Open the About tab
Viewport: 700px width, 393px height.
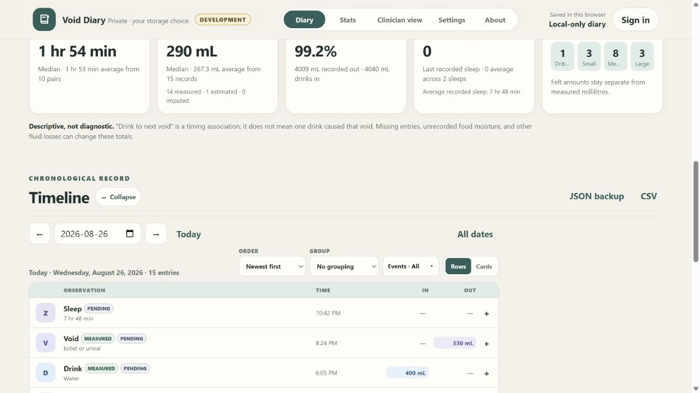(x=495, y=20)
